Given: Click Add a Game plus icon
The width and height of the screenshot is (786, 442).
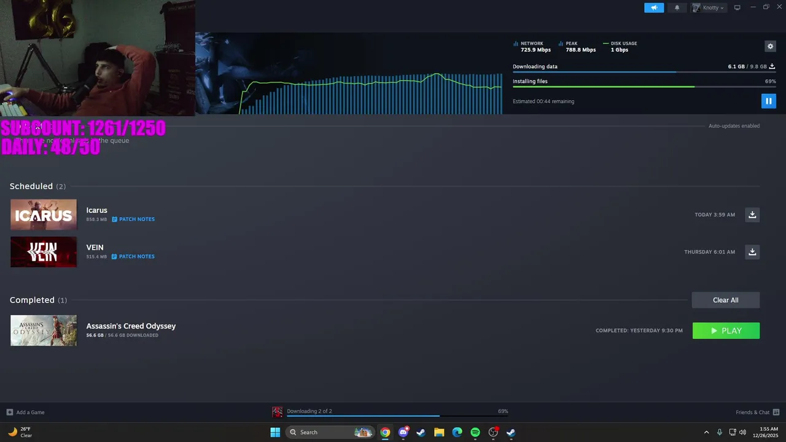Looking at the screenshot, I should [x=9, y=412].
